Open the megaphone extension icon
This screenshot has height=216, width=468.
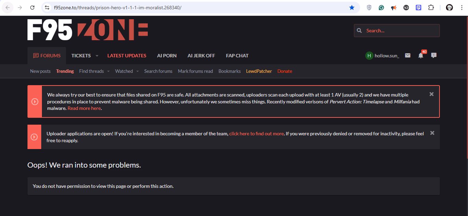tap(394, 8)
